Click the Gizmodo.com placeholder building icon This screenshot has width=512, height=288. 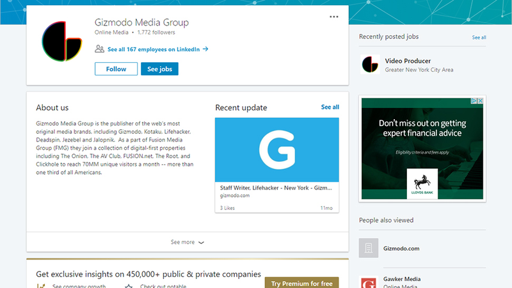point(369,248)
